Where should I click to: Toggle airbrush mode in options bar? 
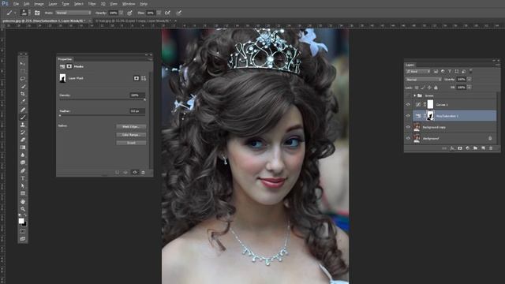[167, 13]
